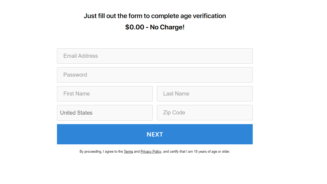The height and width of the screenshot is (184, 327).
Task: Open the Privacy Policy link
Action: (x=151, y=152)
